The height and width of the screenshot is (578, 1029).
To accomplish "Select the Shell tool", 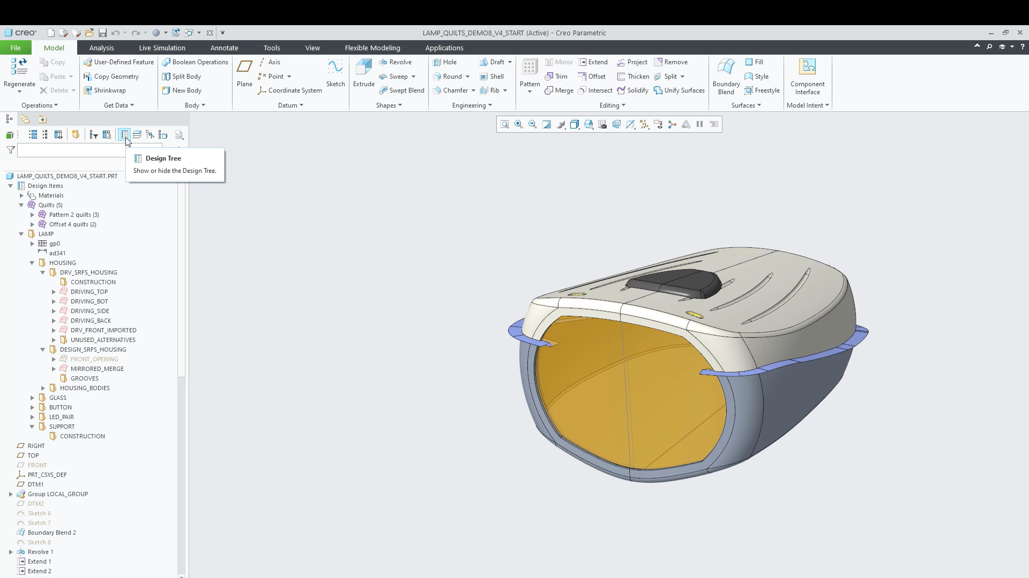I will [491, 77].
